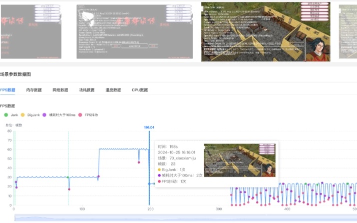Screen dimensions: 357x223
Task: Open the 温度数据 tab
Action: 113,90
